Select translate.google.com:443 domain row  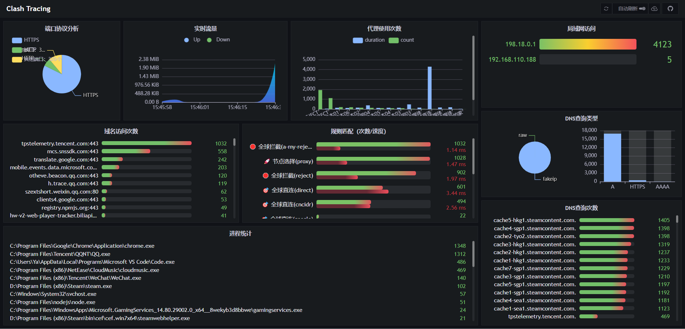pos(118,159)
